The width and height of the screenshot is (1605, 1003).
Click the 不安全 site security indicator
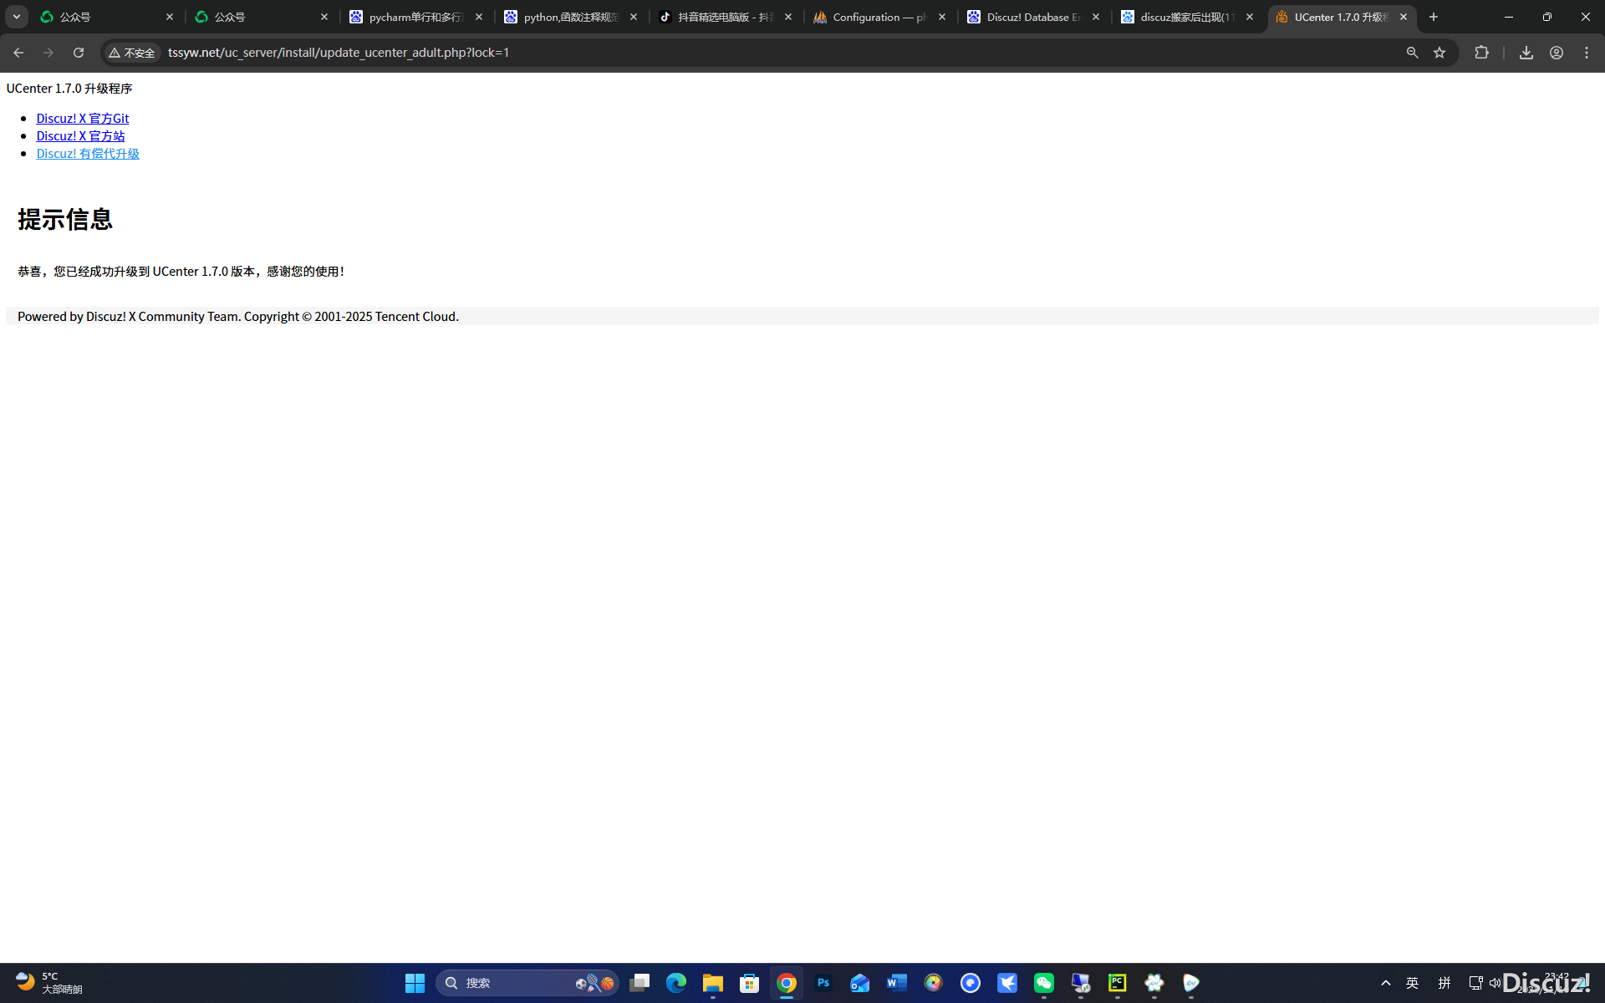132,53
